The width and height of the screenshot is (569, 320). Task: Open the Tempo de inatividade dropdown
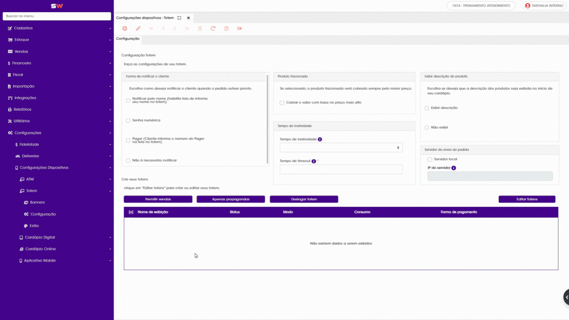click(341, 148)
